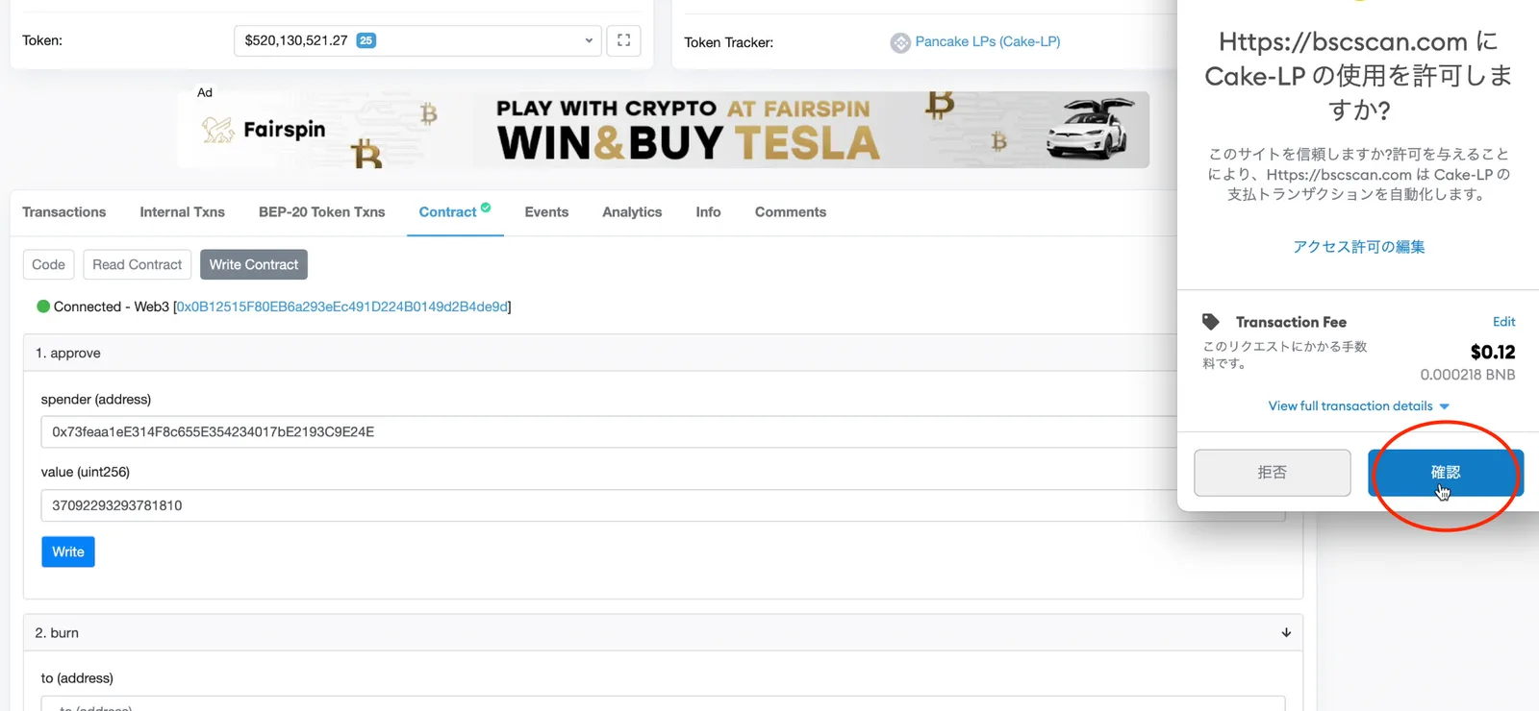
Task: Go to the Events tab
Action: click(546, 212)
